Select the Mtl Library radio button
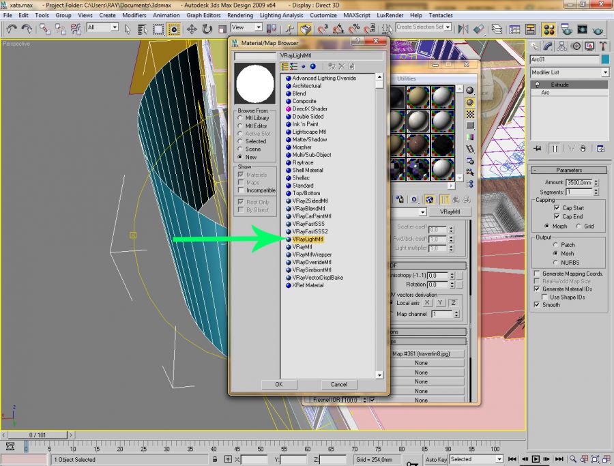The height and width of the screenshot is (466, 614). pyautogui.click(x=240, y=118)
